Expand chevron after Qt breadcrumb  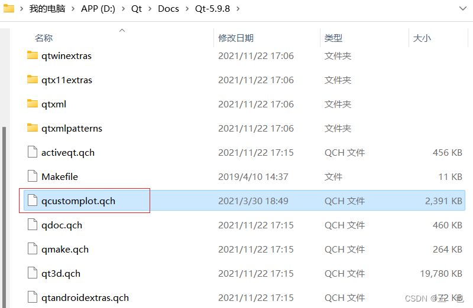tap(150, 9)
